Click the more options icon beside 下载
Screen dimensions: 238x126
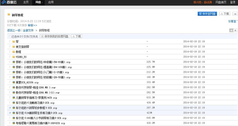click(235, 14)
